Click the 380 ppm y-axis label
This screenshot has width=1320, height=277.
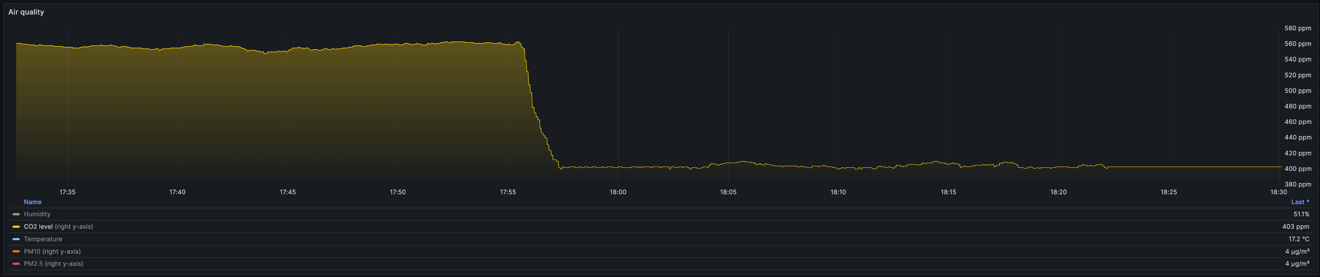(1298, 184)
